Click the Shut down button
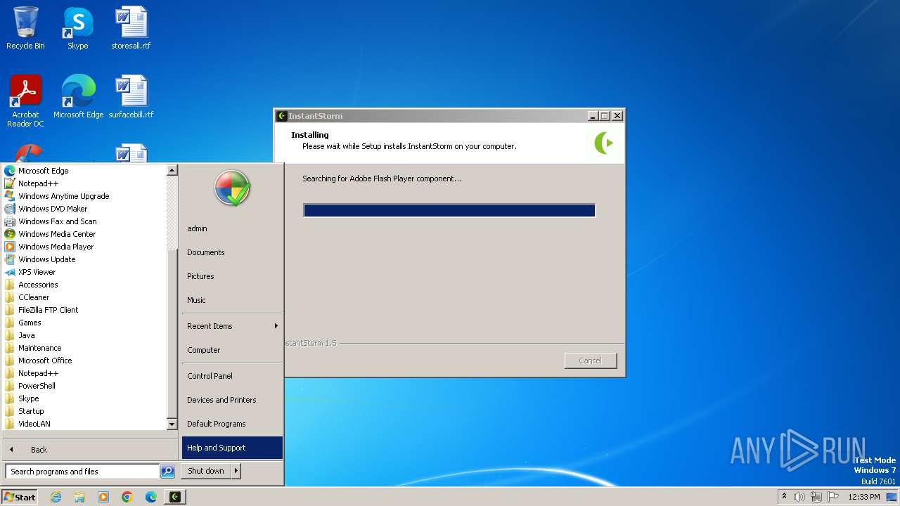The width and height of the screenshot is (900, 506). coord(206,471)
